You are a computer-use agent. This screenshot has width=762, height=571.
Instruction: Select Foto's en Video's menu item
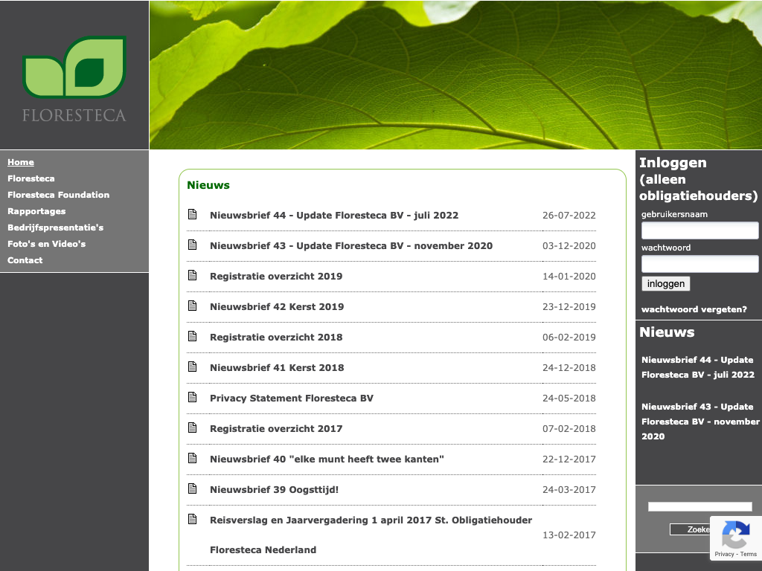pyautogui.click(x=46, y=244)
